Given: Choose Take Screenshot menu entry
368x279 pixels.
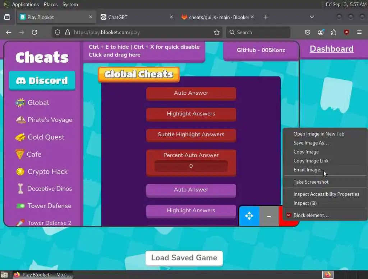Looking at the screenshot, I should point(325,182).
